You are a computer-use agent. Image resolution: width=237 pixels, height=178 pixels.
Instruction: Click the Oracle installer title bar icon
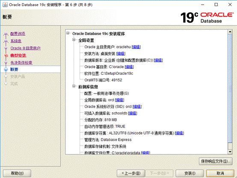click(x=5, y=5)
